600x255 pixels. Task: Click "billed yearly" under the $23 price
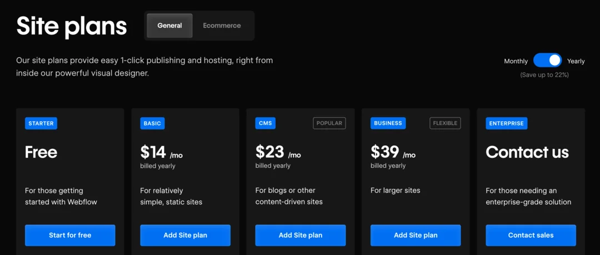[273, 166]
